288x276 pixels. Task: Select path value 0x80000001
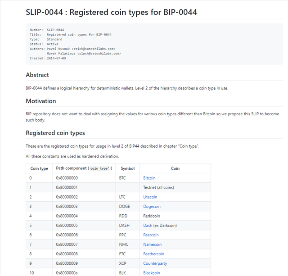click(x=67, y=187)
